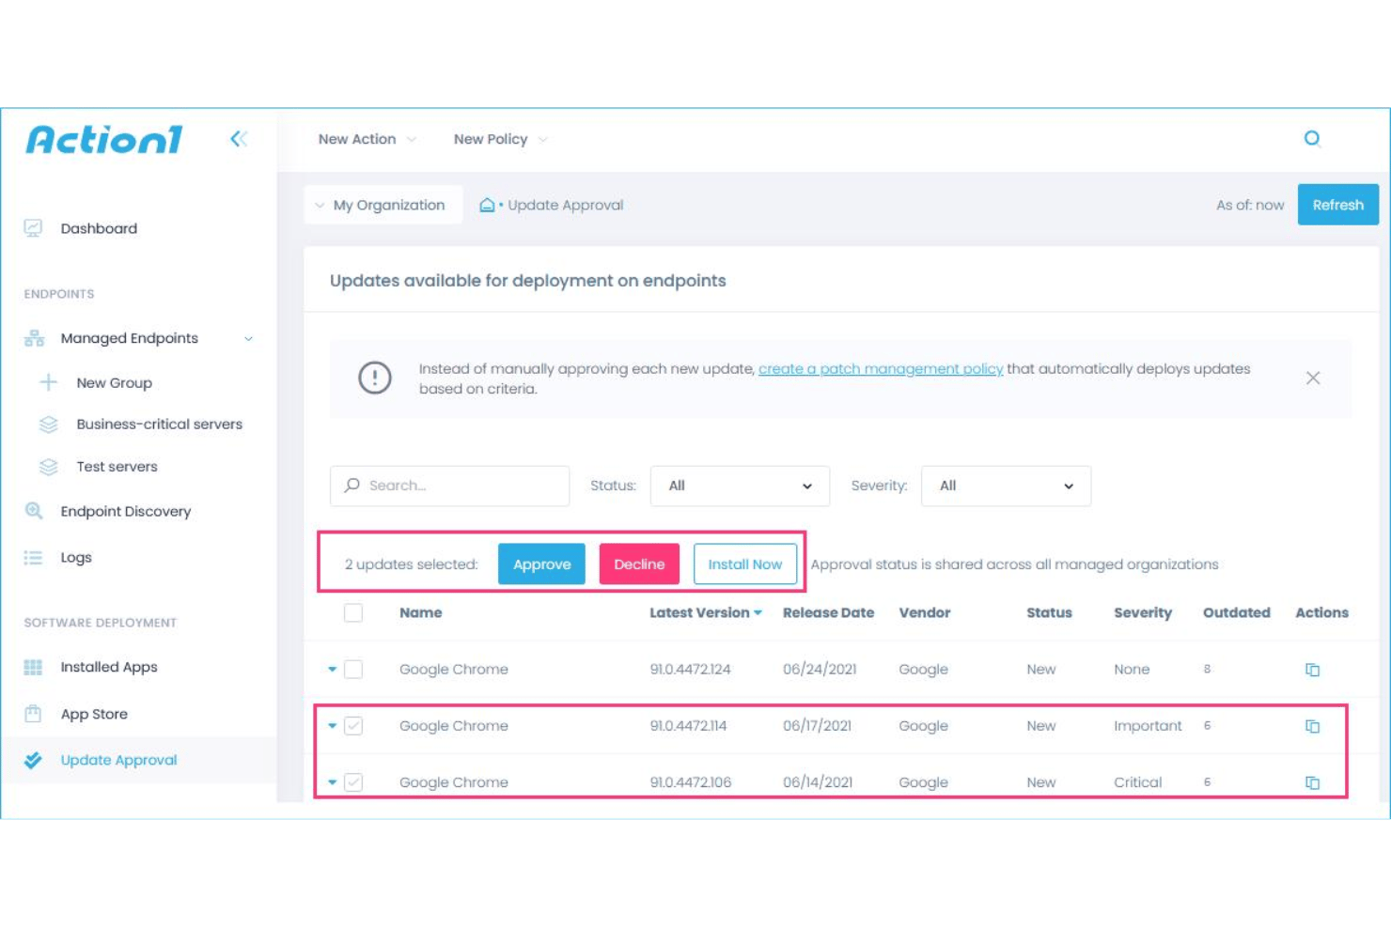Open Logs in the sidebar
The width and height of the screenshot is (1391, 927).
(76, 557)
